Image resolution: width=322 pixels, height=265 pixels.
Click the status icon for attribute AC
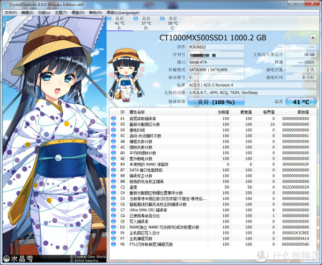(x=113, y=147)
